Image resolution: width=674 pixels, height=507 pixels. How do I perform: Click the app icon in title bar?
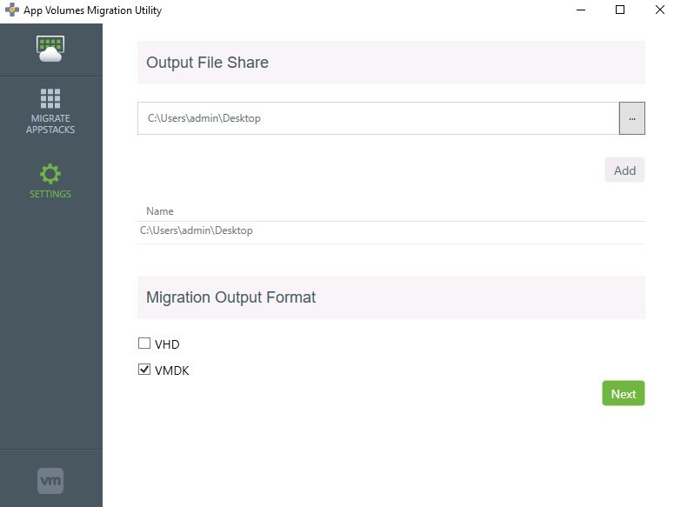click(x=12, y=10)
